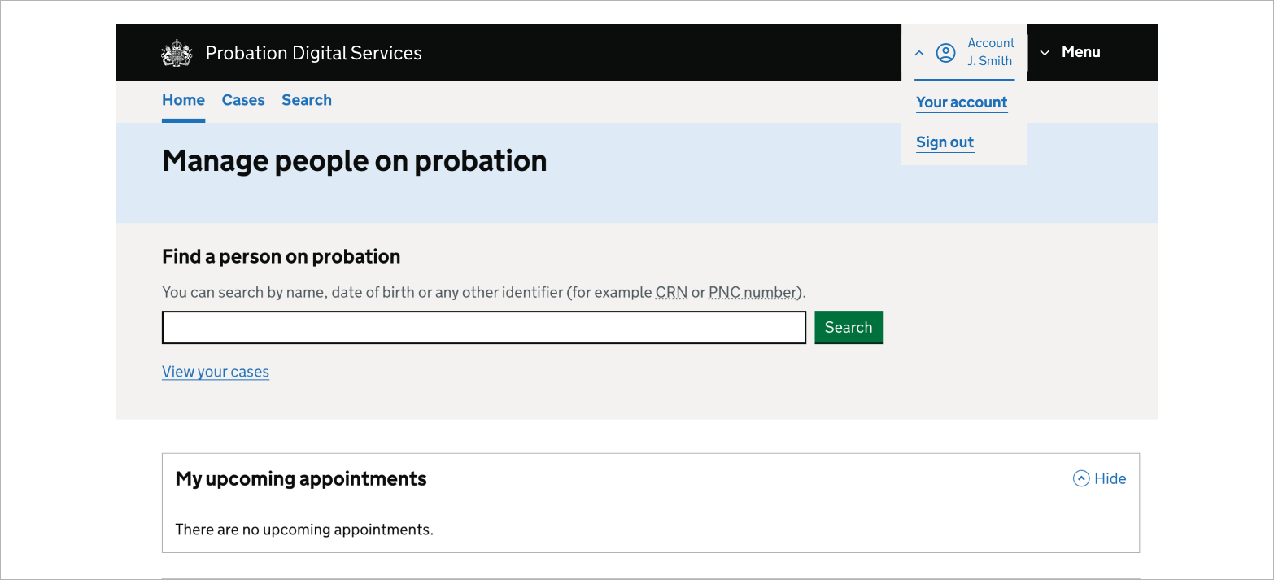Switch to the Cases tab

(x=242, y=99)
